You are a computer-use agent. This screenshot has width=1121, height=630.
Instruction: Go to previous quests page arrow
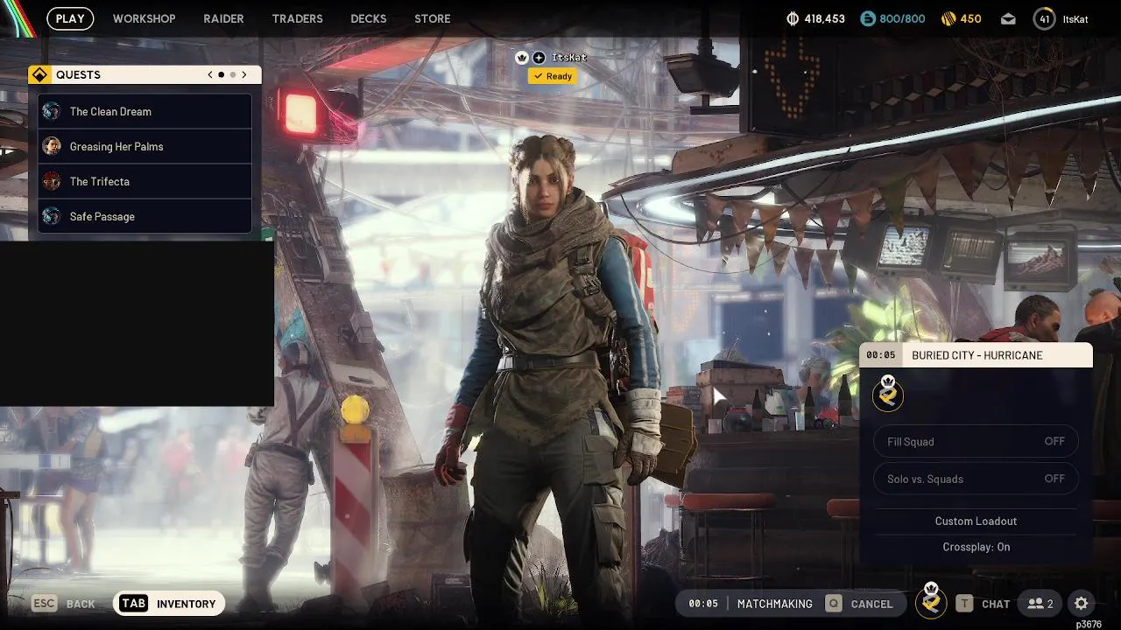pyautogui.click(x=210, y=74)
